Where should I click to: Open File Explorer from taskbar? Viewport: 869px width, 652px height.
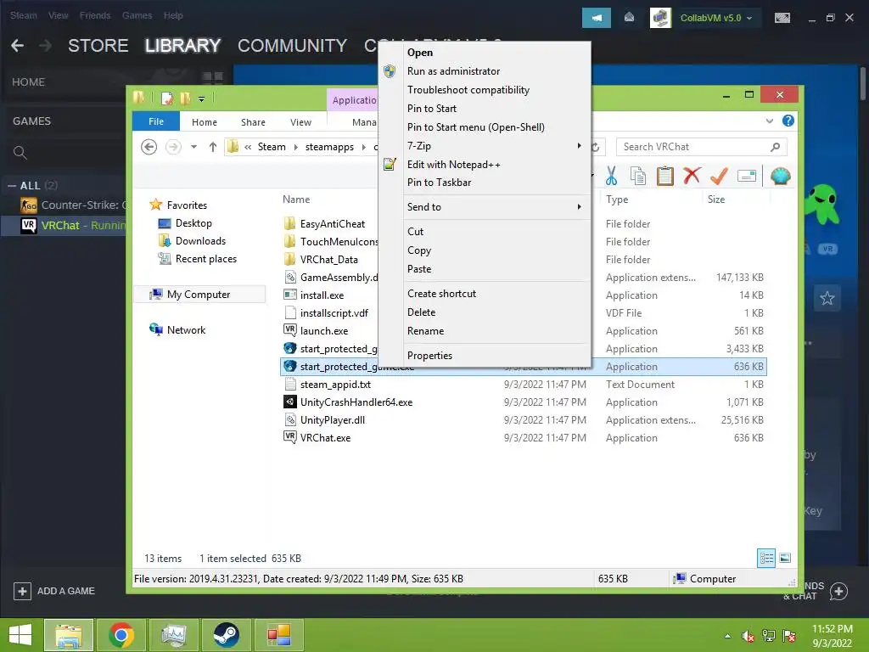pos(68,635)
